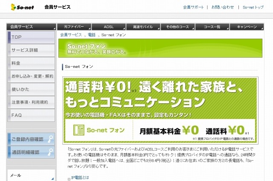Select TOP in the sidebar
273x181 pixels.
31,37
